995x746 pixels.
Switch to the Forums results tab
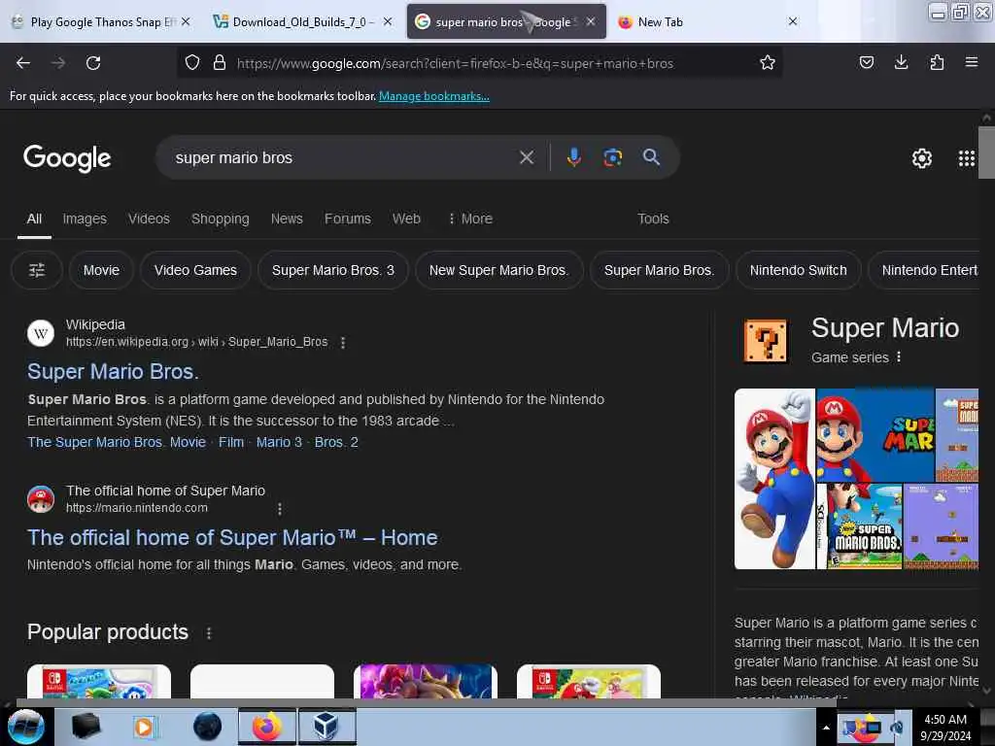pos(348,219)
